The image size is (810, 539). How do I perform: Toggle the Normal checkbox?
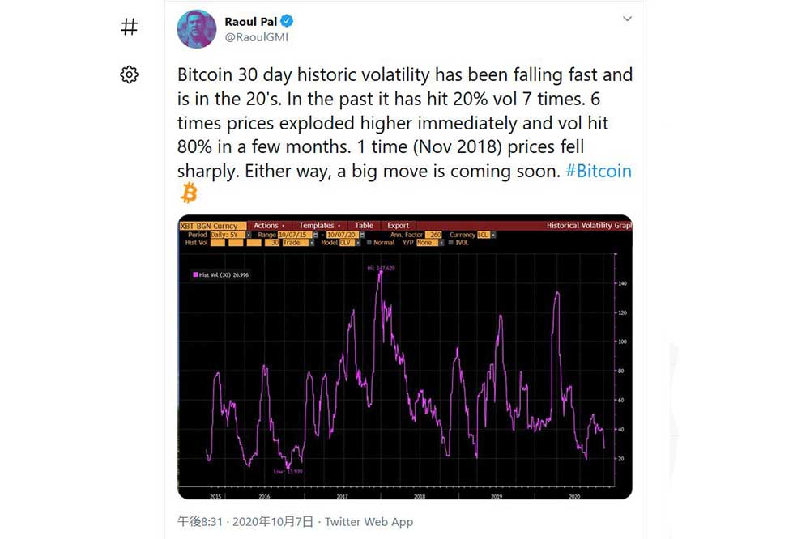(369, 242)
